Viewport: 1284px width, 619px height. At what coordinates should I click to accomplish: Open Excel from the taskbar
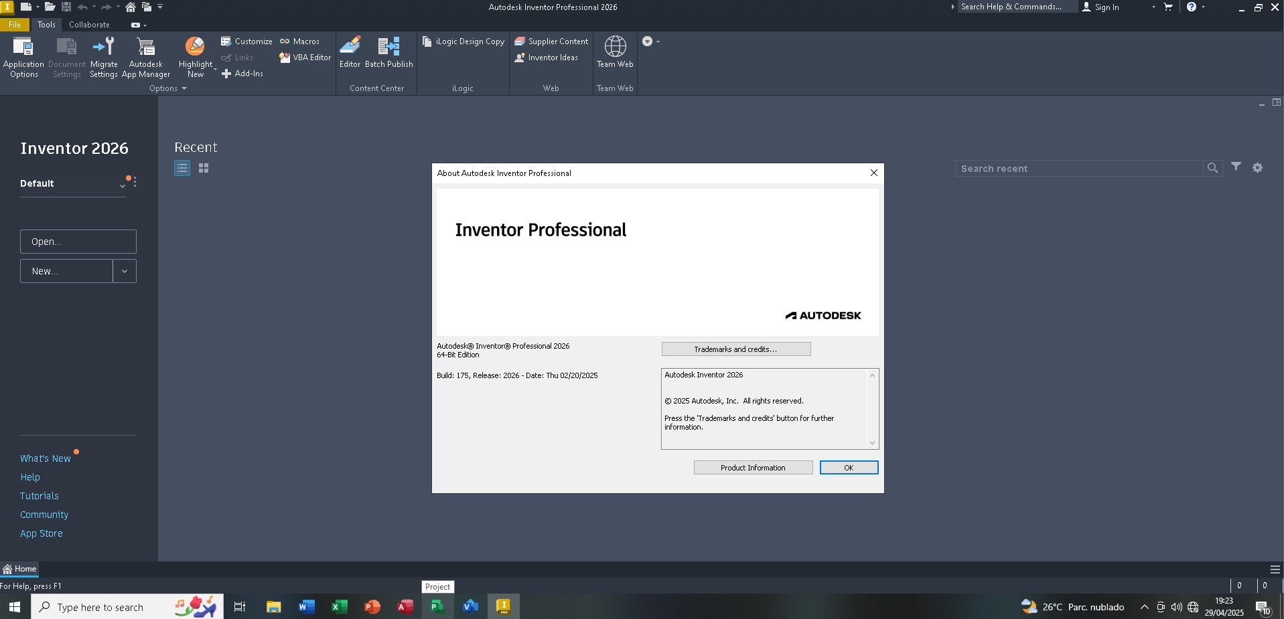[x=340, y=607]
